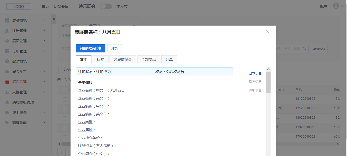Open the account dropdown arrow
The width and height of the screenshot is (347, 156).
tap(342, 6)
